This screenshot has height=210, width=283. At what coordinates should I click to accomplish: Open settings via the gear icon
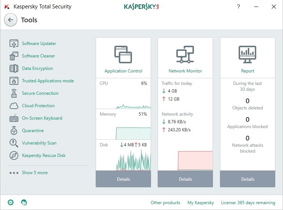click(11, 202)
